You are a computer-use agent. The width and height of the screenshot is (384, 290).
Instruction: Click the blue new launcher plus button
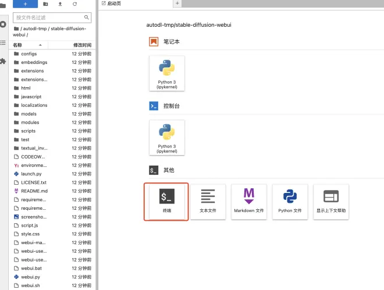tap(25, 4)
